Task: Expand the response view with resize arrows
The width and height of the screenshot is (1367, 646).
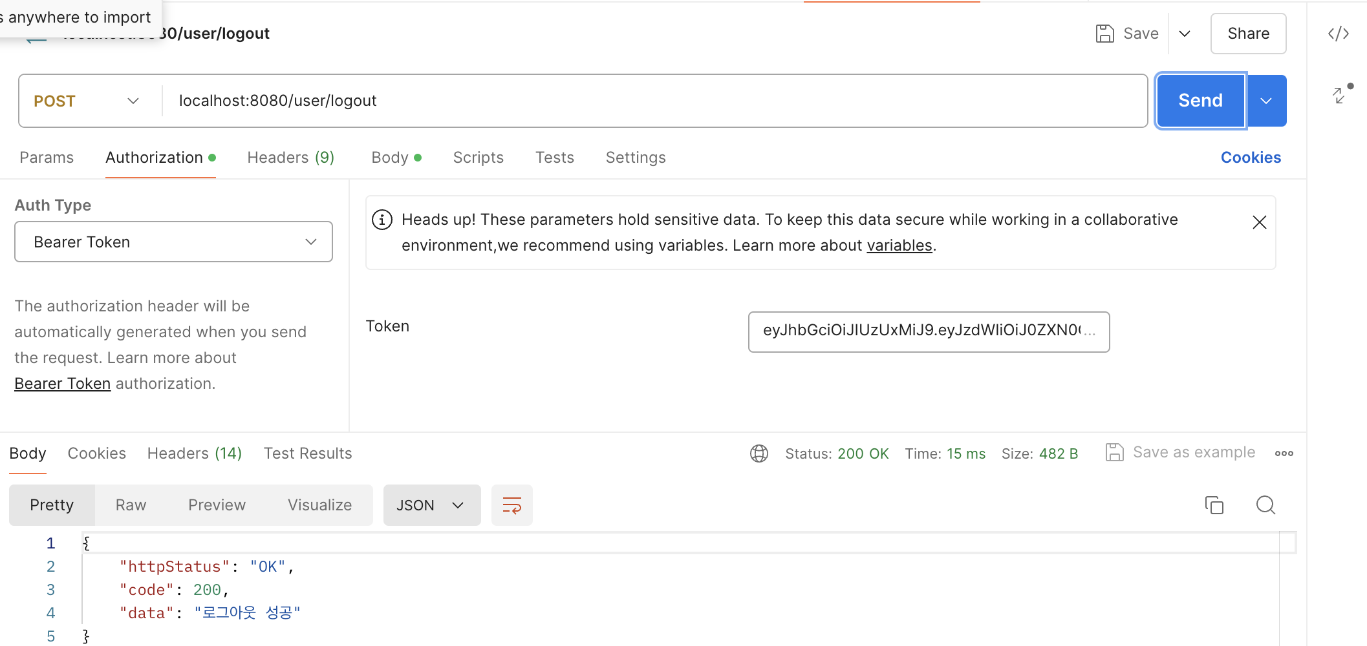Action: coord(1339,95)
